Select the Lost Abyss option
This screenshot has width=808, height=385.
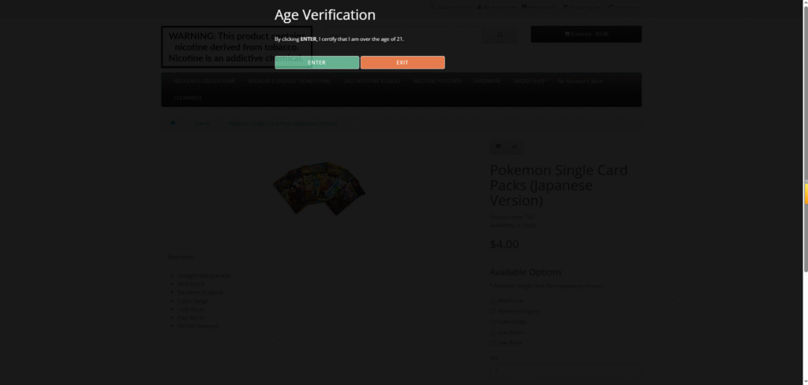coord(492,332)
